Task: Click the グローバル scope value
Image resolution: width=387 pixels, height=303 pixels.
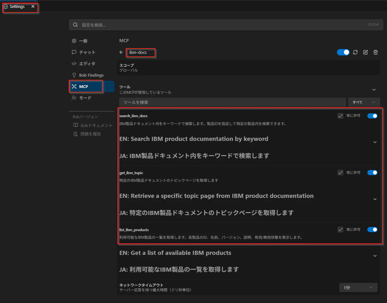Action: pos(129,70)
